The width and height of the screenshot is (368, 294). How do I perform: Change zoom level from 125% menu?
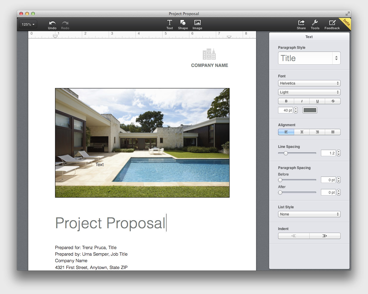(28, 24)
